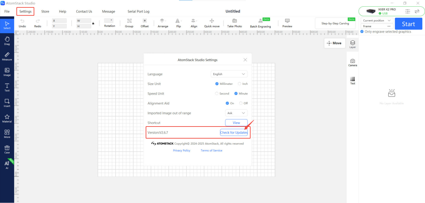Close the AtomStack Studio Settings dialog
The image size is (425, 203).
coord(245,60)
